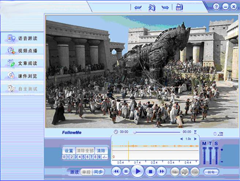Viewport: 240px width, 181px height.
Task: Adjust the M volume slider
Action: point(205,156)
